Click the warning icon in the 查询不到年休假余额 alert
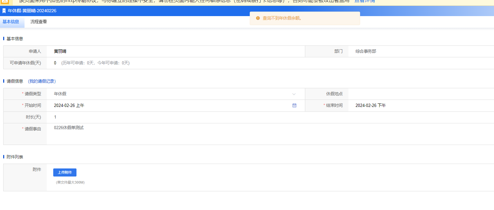Image resolution: width=494 pixels, height=210 pixels. coord(258,18)
